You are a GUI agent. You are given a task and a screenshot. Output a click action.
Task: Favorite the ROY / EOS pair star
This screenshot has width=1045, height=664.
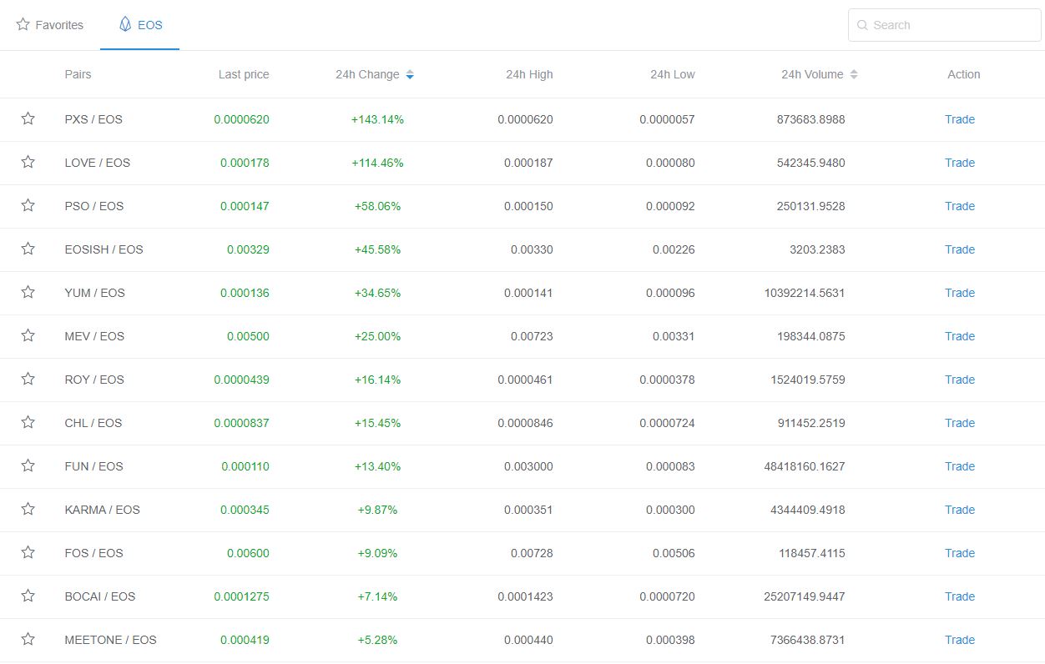pos(28,379)
